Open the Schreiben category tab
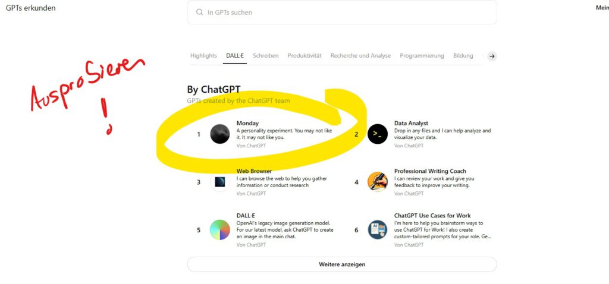Viewport: 609px width, 284px height. (x=266, y=55)
